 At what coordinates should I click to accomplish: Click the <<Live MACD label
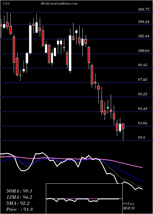click(x=129, y=206)
